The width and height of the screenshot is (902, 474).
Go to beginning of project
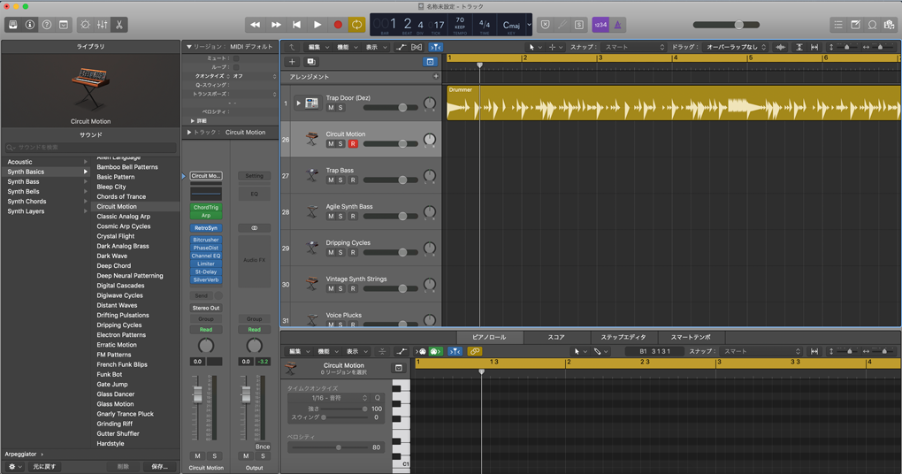pyautogui.click(x=297, y=25)
